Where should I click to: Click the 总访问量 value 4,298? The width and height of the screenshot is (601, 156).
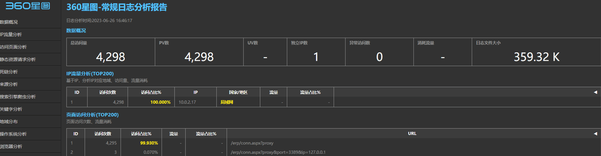point(111,57)
